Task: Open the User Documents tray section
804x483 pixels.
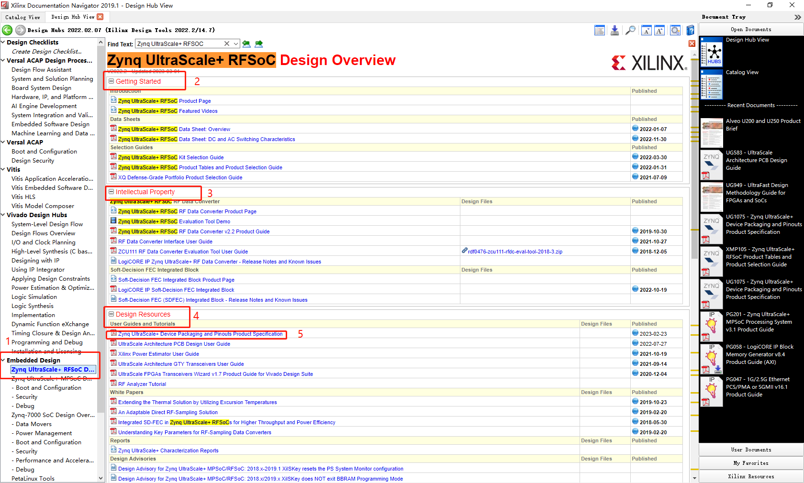Action: pos(751,450)
